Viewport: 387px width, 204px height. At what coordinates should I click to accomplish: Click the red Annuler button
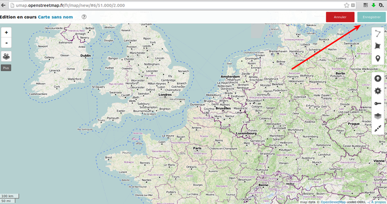click(340, 17)
